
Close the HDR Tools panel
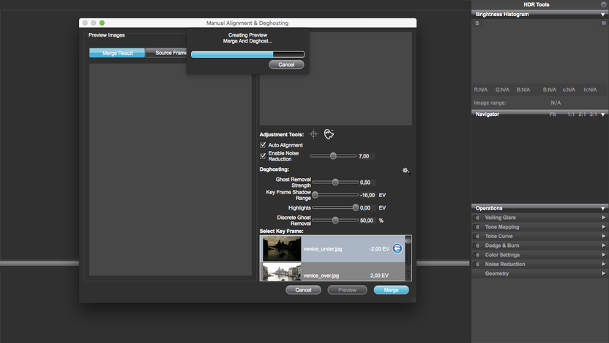click(x=604, y=4)
